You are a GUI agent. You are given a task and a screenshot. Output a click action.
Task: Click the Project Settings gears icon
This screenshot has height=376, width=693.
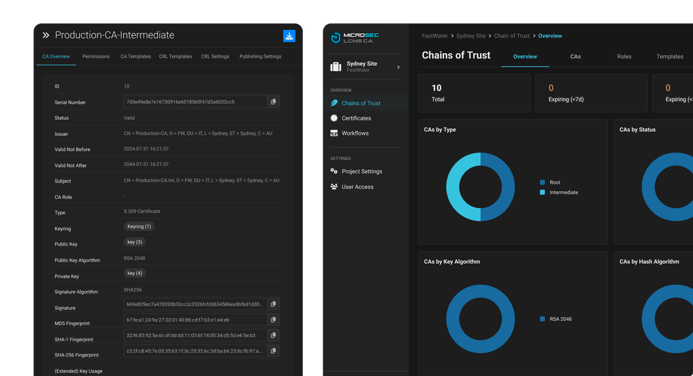point(334,171)
